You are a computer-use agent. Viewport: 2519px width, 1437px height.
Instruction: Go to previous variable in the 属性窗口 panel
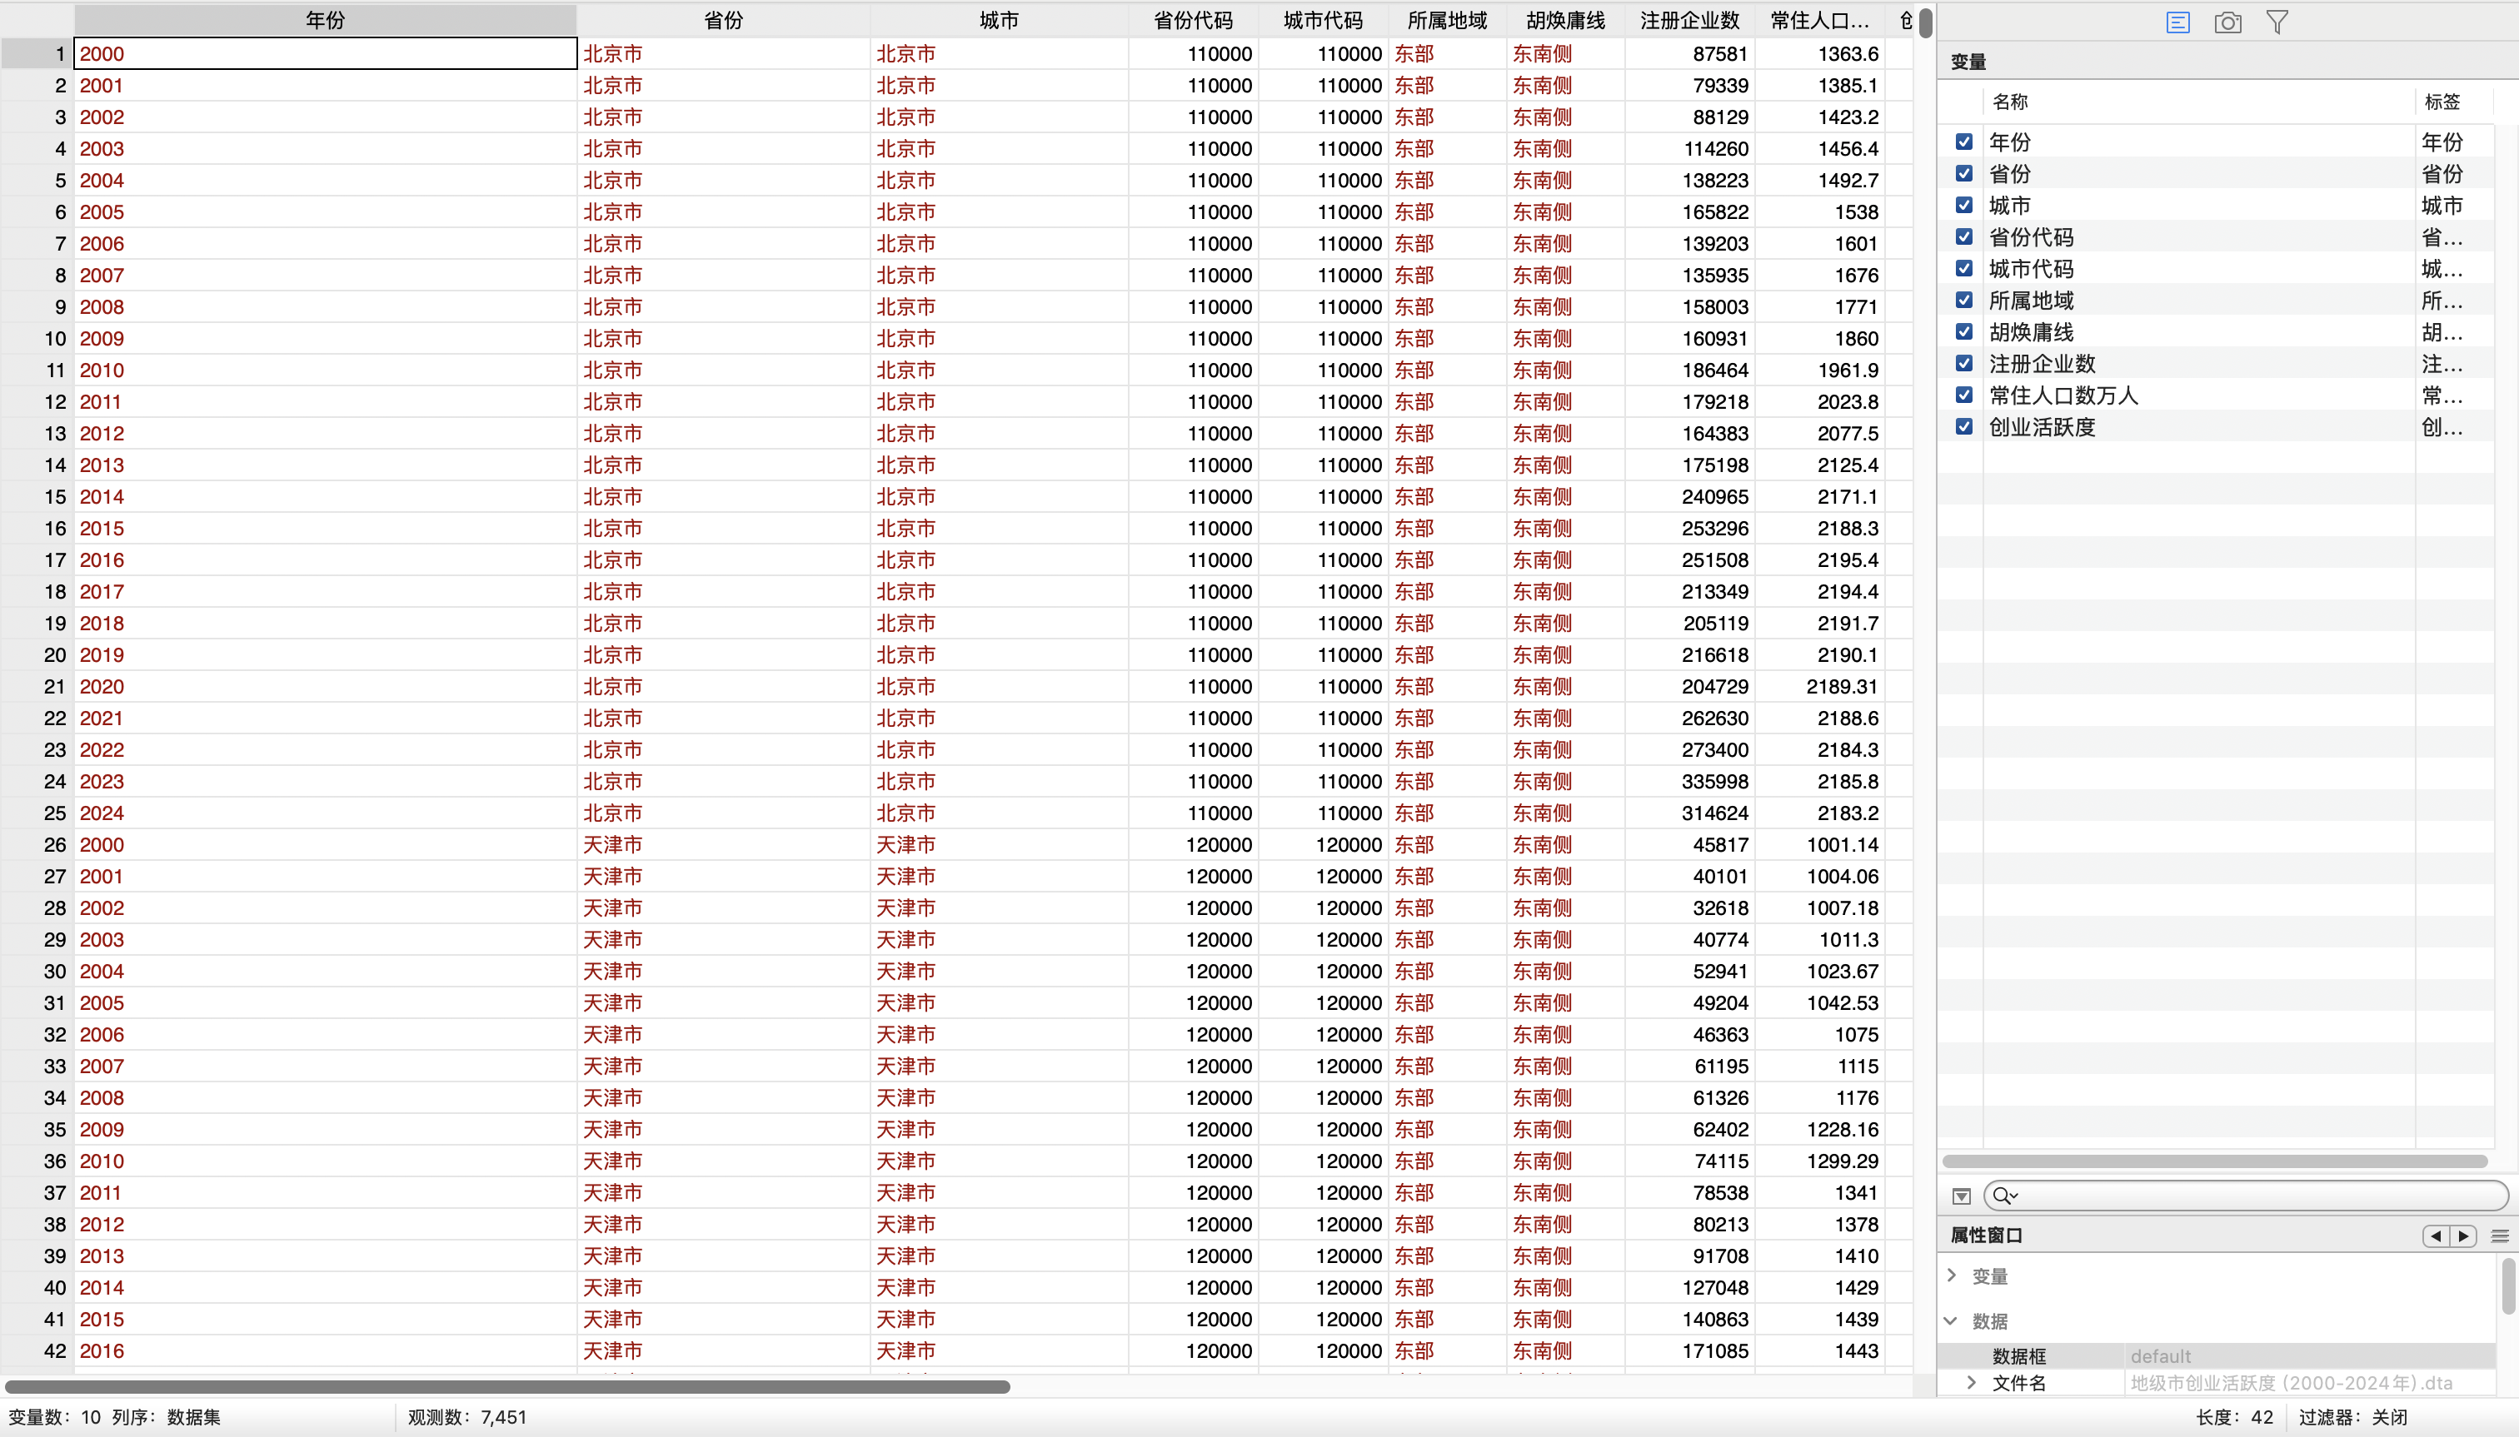2436,1236
